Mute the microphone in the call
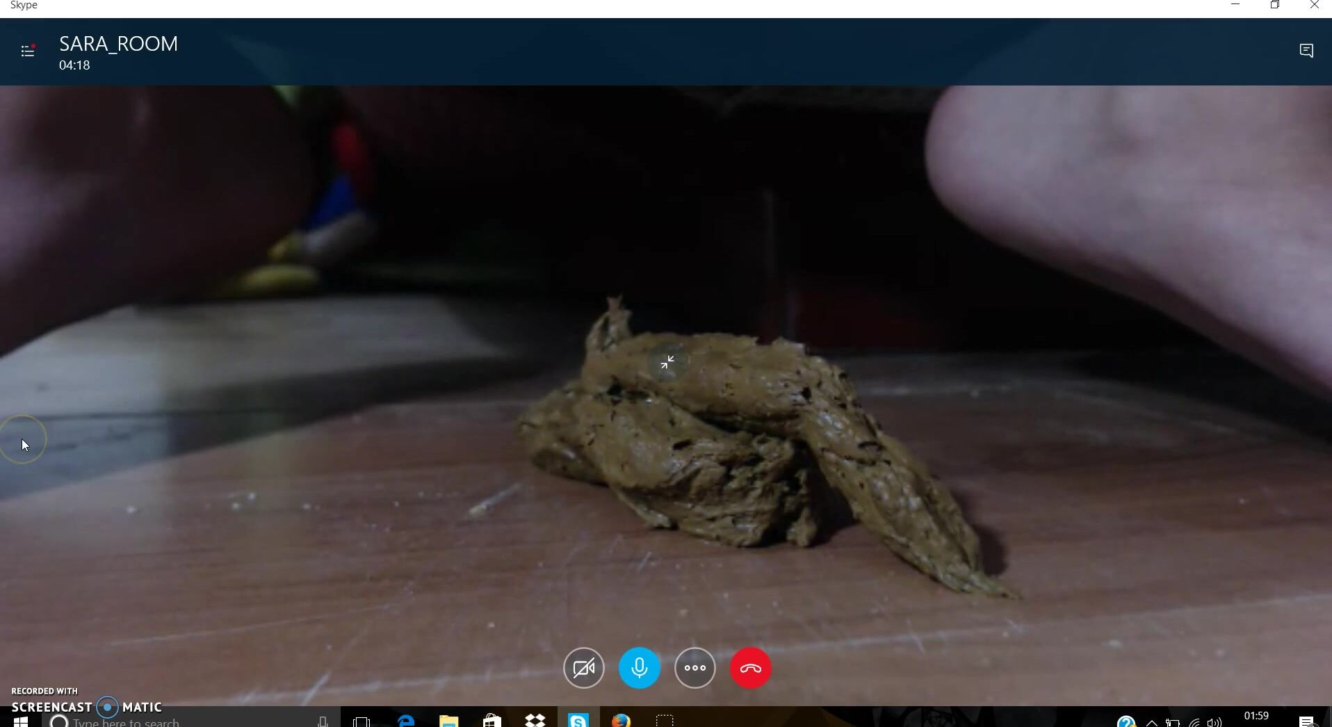The image size is (1332, 727). pyautogui.click(x=639, y=668)
